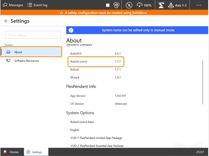209x156 pixels.
Task: Click the robot mechanical unit icon
Action: pos(161,5)
